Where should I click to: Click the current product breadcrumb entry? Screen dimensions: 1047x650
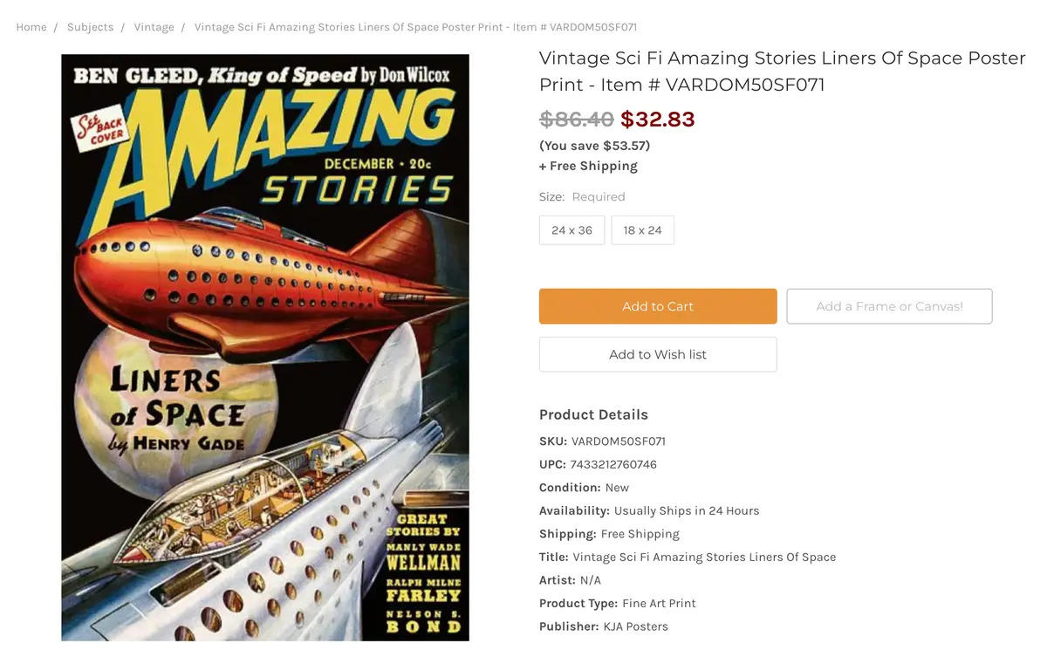tap(415, 27)
